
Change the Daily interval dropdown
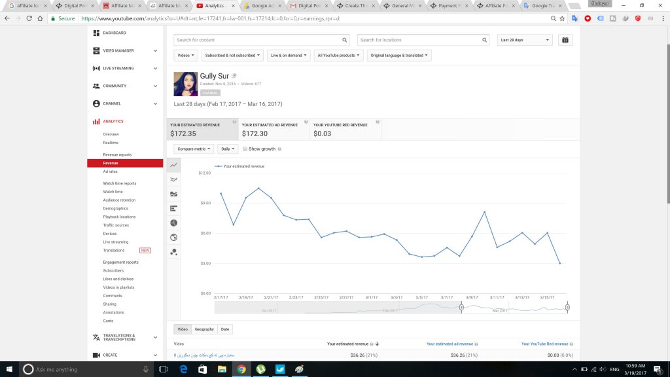point(227,149)
